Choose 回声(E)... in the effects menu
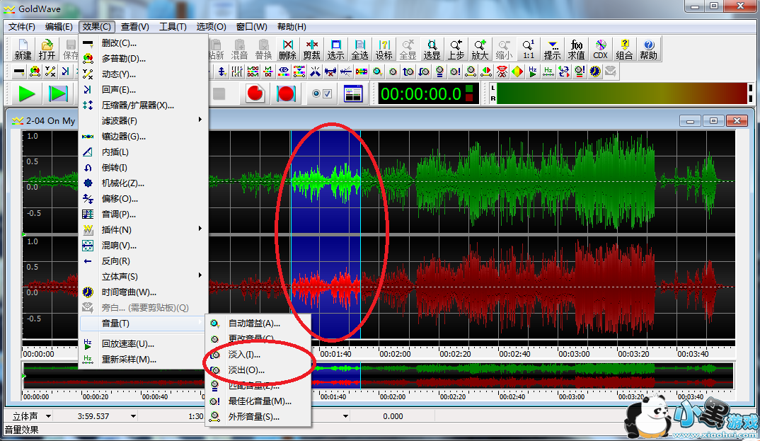The image size is (760, 441). pyautogui.click(x=118, y=90)
